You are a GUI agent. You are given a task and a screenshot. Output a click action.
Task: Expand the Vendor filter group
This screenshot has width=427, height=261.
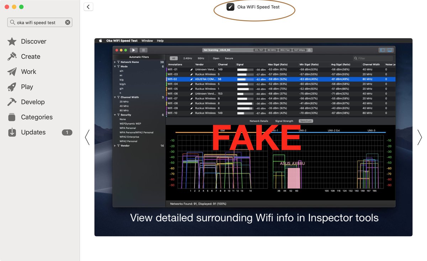[x=115, y=146]
